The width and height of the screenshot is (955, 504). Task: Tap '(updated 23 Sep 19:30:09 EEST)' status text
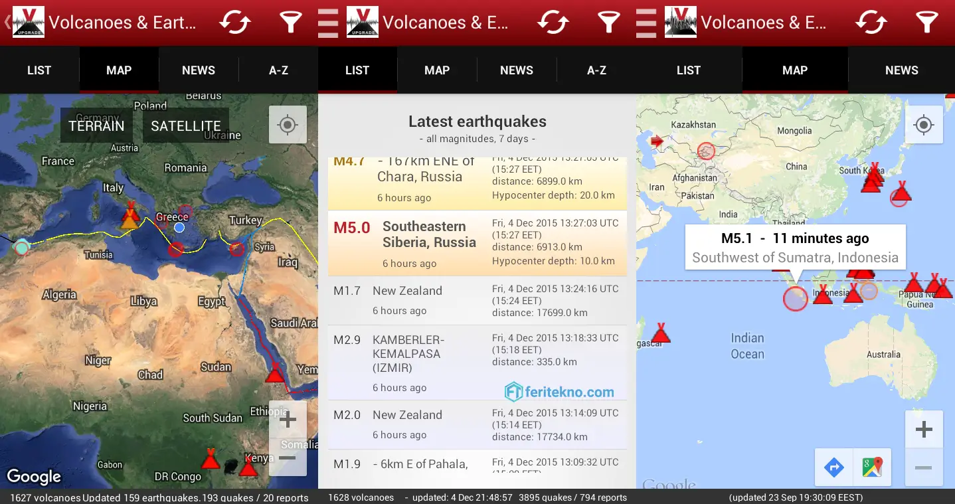click(x=796, y=497)
